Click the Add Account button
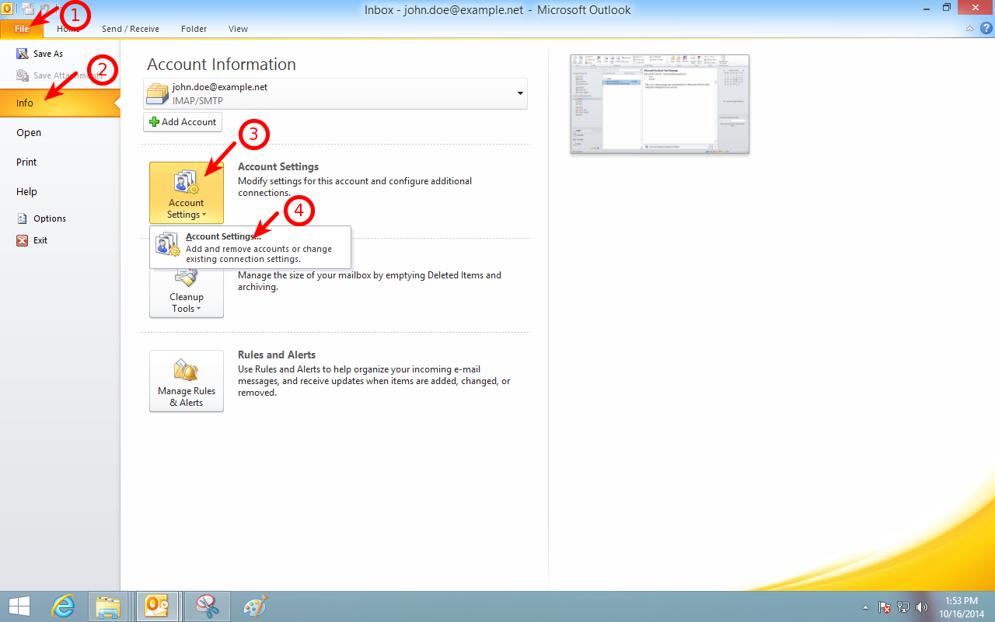Viewport: 995px width, 622px height. tap(183, 122)
